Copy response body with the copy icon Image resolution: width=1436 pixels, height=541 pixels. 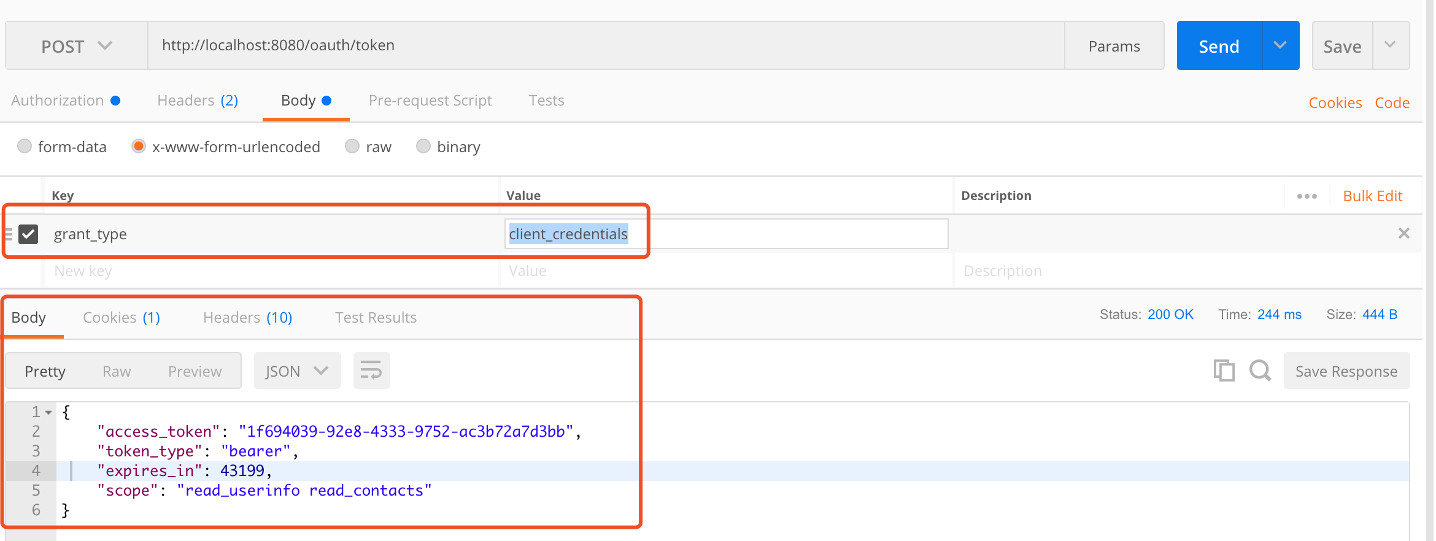point(1224,371)
